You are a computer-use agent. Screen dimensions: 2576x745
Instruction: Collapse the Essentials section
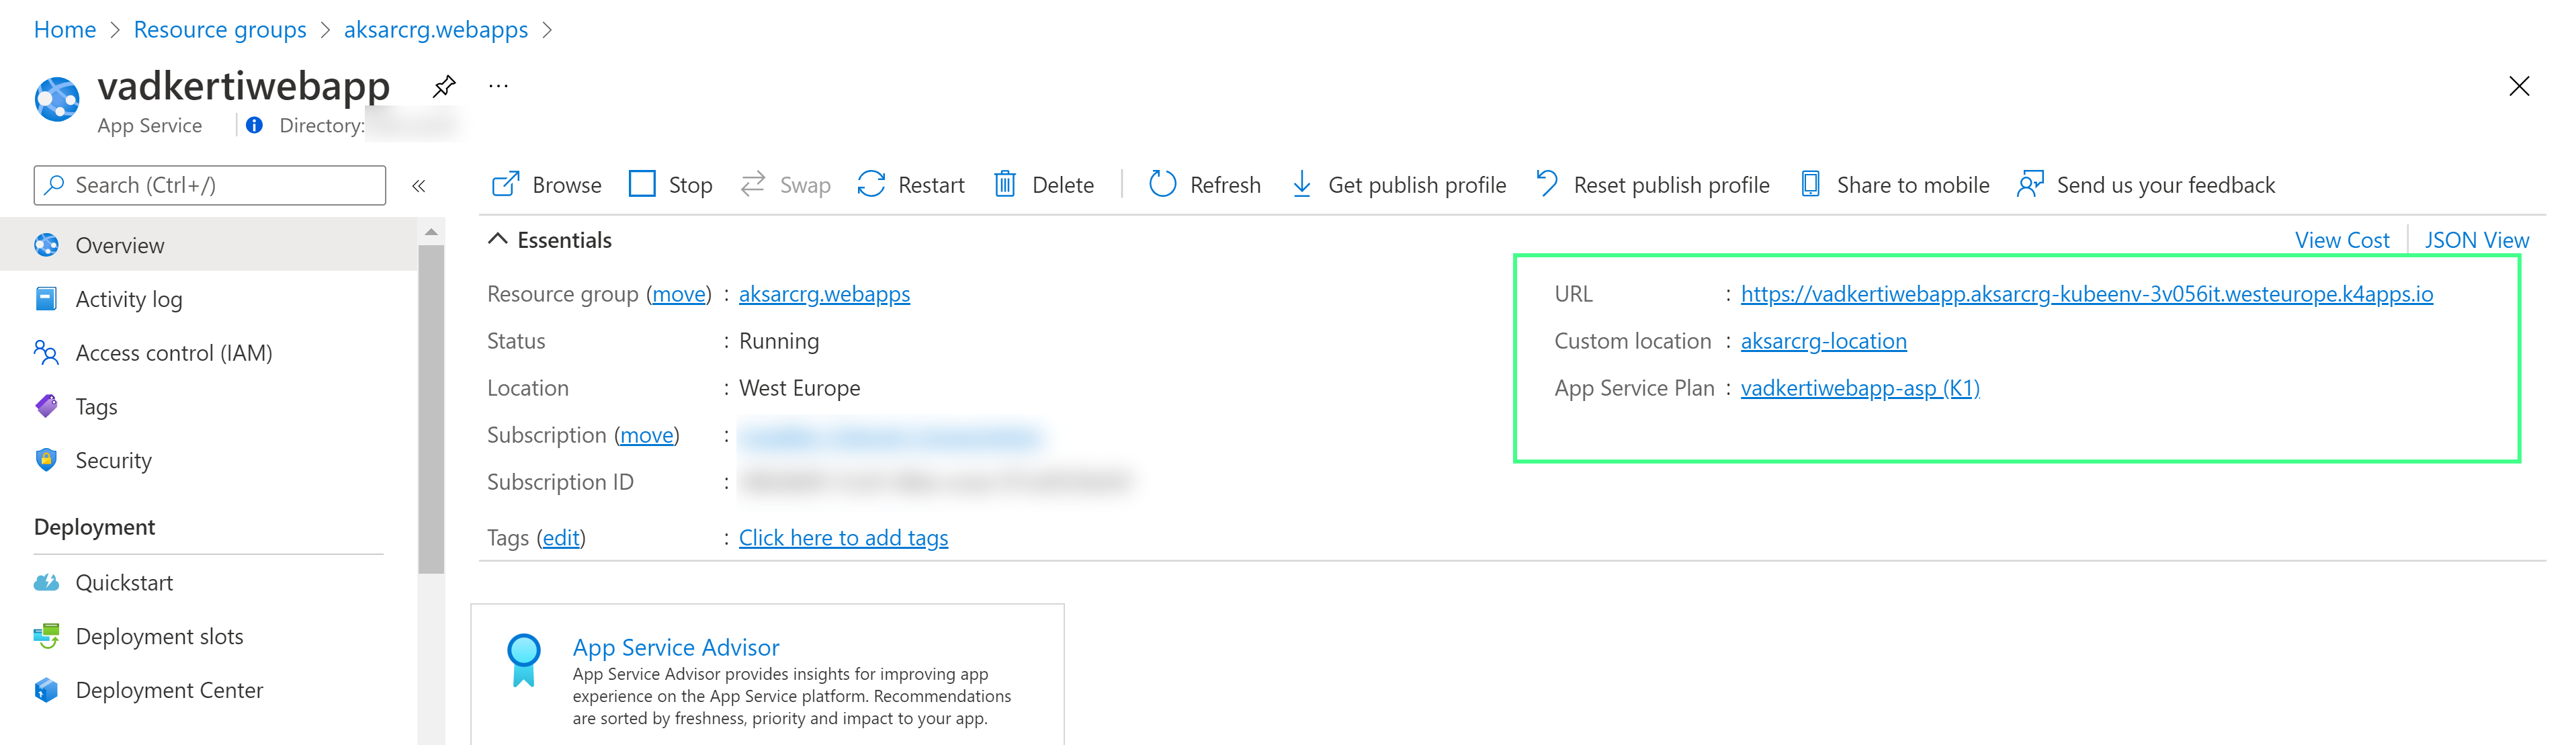[497, 240]
